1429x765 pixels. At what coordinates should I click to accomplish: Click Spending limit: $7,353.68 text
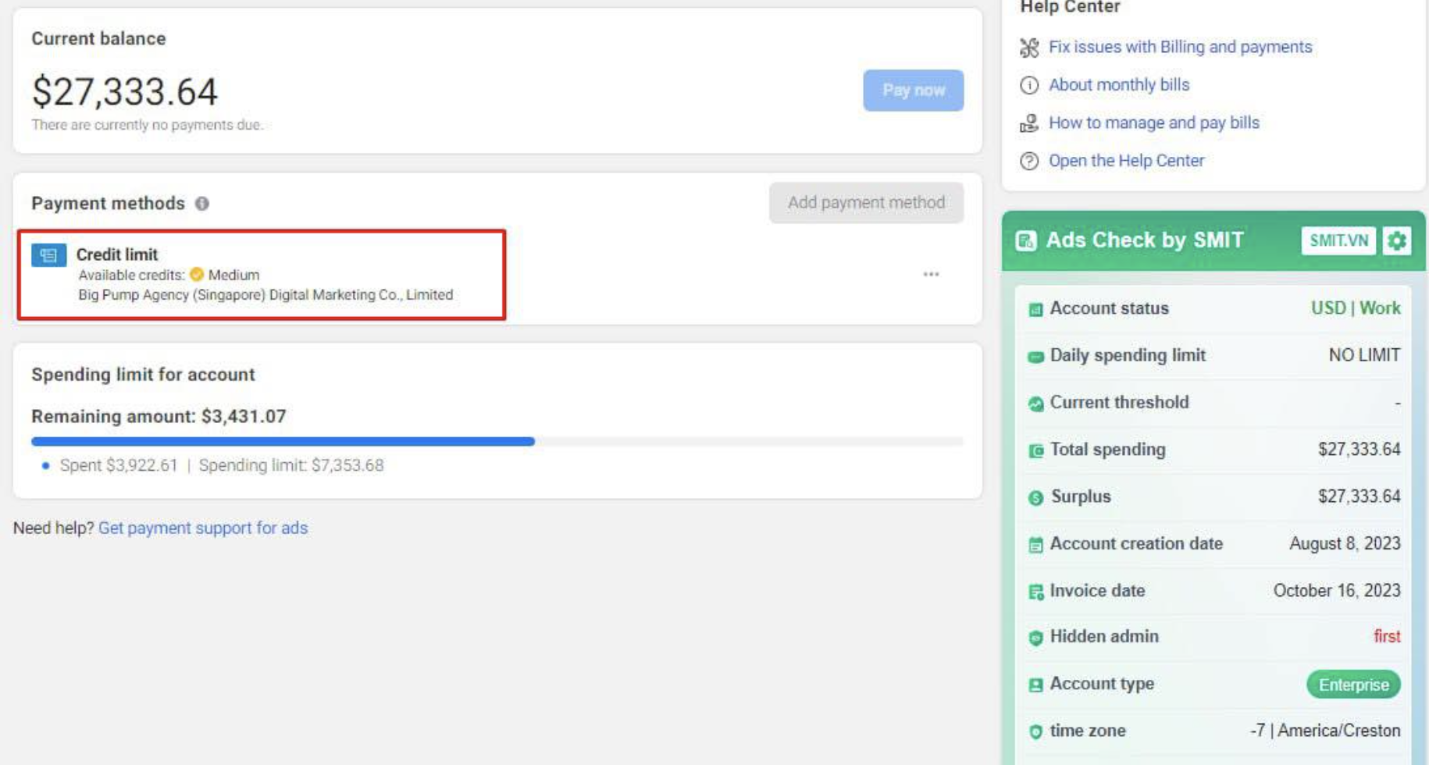[x=291, y=465]
